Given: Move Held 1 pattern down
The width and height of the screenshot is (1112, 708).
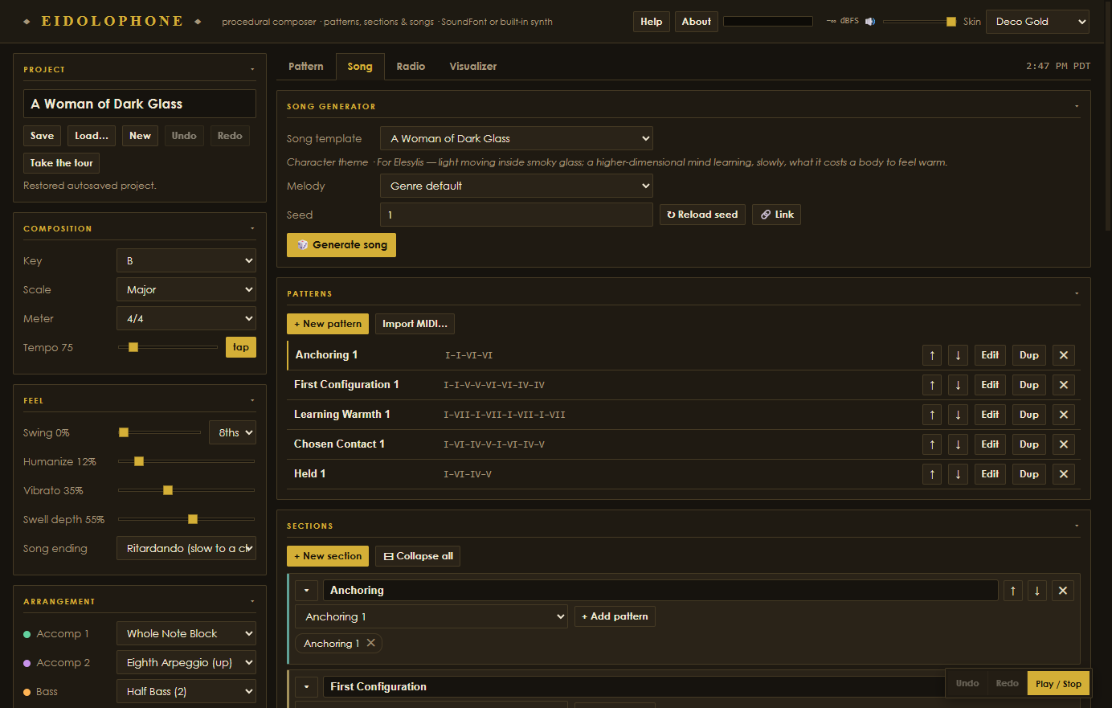Looking at the screenshot, I should [958, 474].
